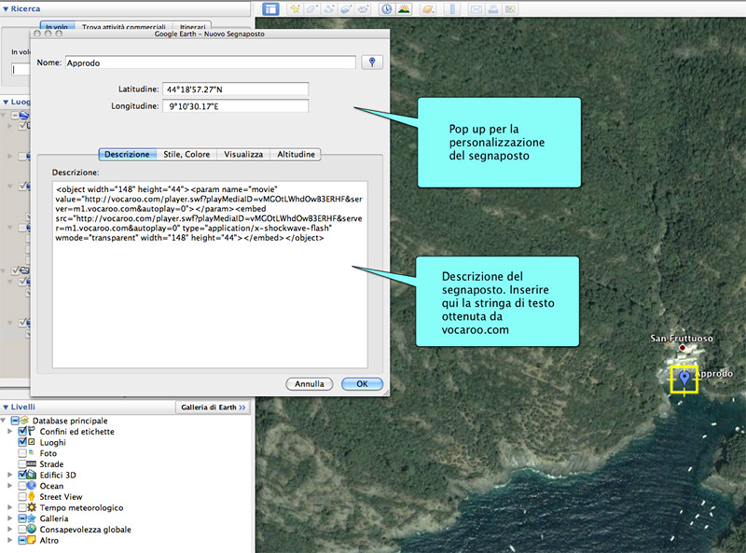
Task: Uncheck the Edifici 3D layer
Action: 22,475
